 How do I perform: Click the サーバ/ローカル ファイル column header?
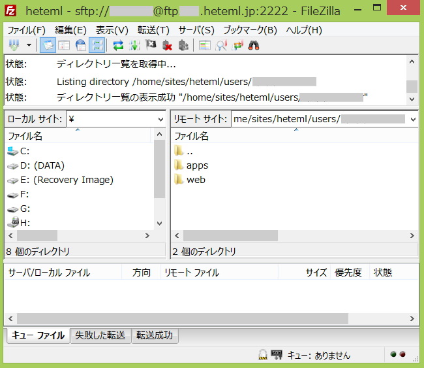(x=63, y=273)
